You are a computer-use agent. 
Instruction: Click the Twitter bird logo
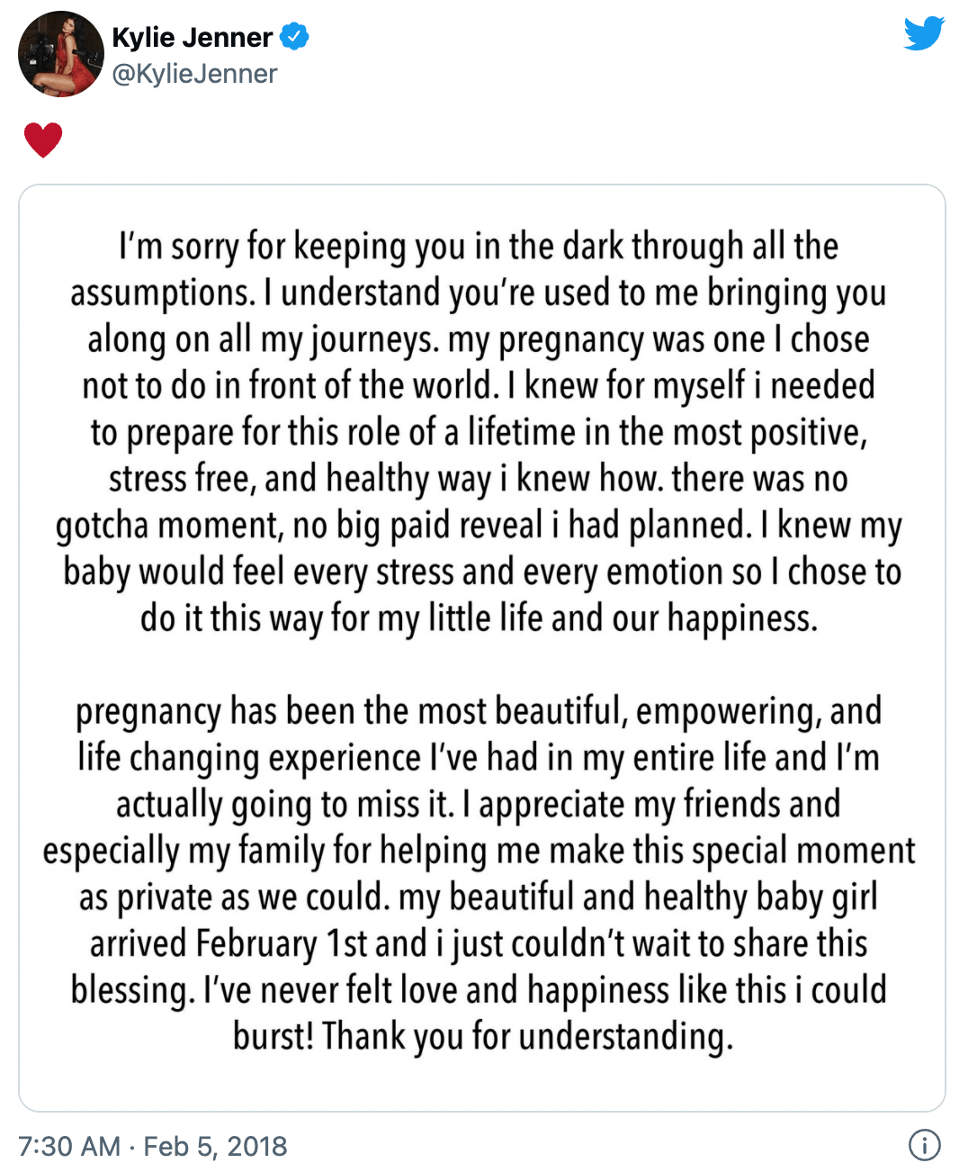[x=924, y=35]
